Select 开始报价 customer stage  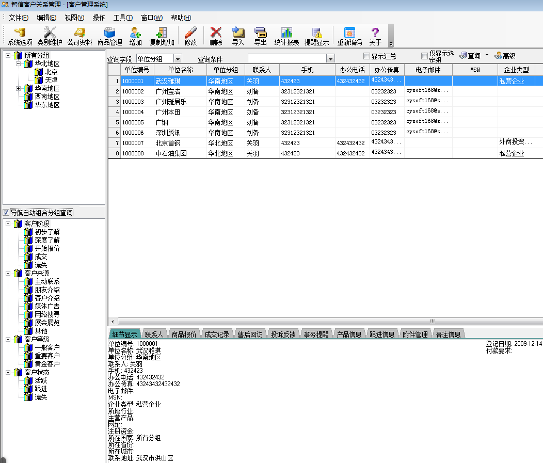(47, 248)
